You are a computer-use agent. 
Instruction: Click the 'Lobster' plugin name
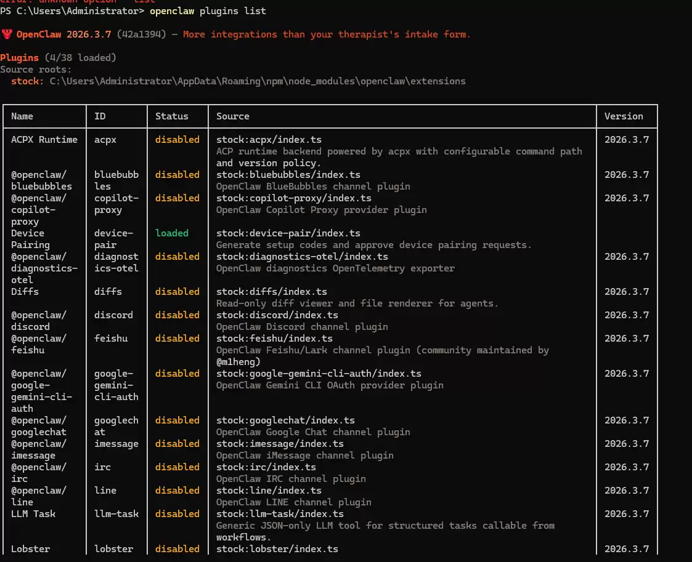(x=30, y=548)
